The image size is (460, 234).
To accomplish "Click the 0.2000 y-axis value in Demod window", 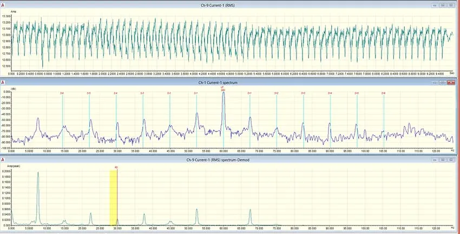I will click(x=6, y=170).
